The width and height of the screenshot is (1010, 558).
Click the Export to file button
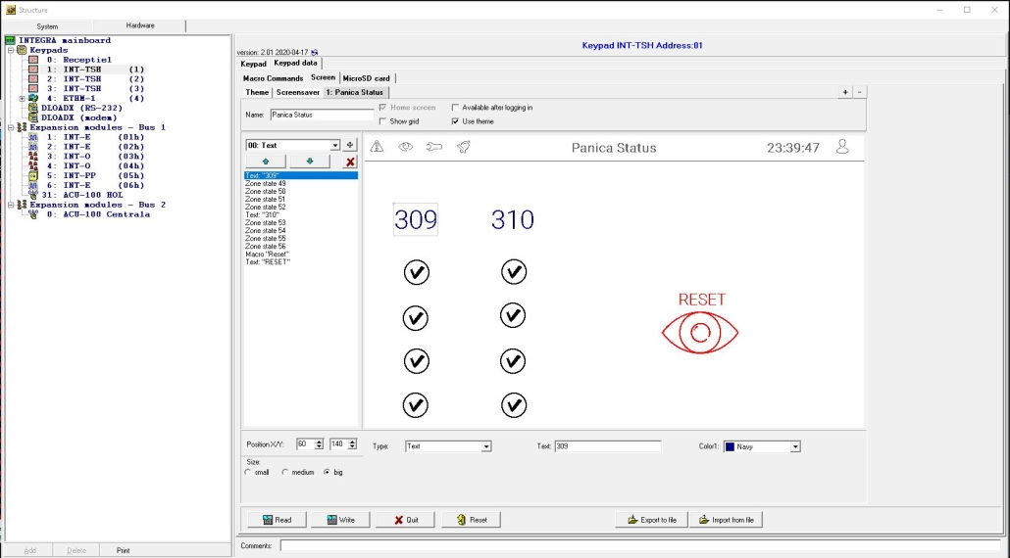tap(651, 520)
